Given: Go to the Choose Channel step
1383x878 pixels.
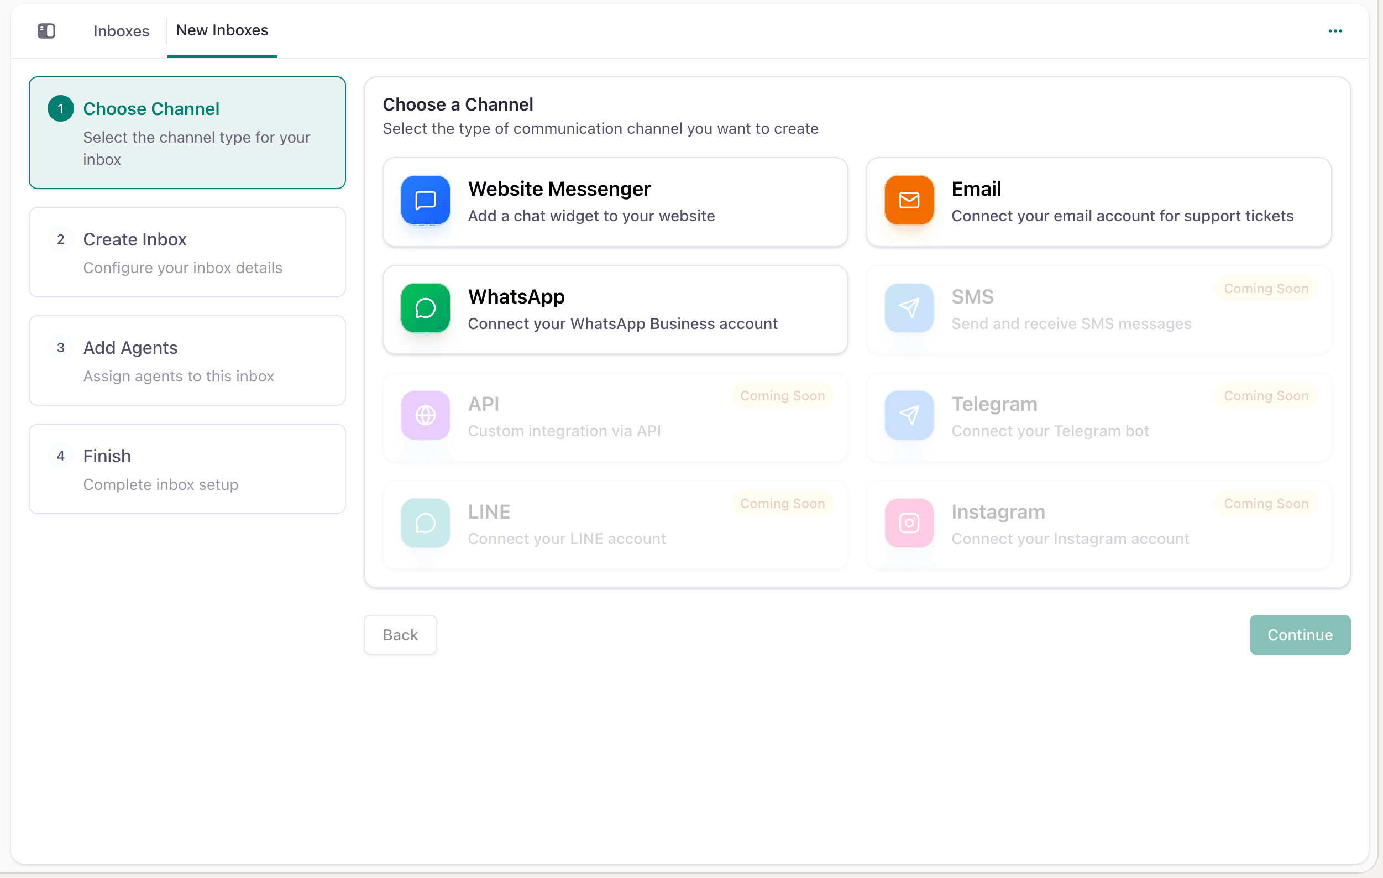Looking at the screenshot, I should [x=187, y=133].
